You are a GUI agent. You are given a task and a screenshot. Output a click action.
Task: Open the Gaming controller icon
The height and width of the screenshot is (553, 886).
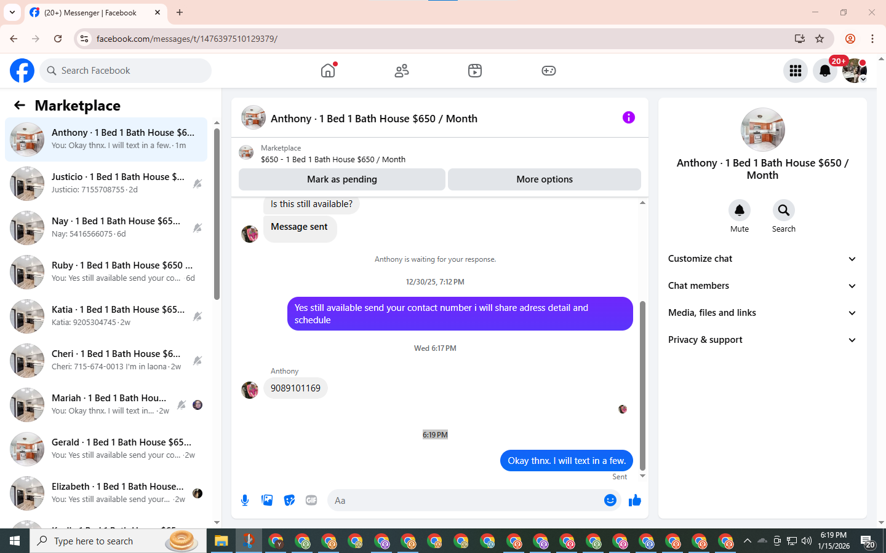[x=549, y=71]
